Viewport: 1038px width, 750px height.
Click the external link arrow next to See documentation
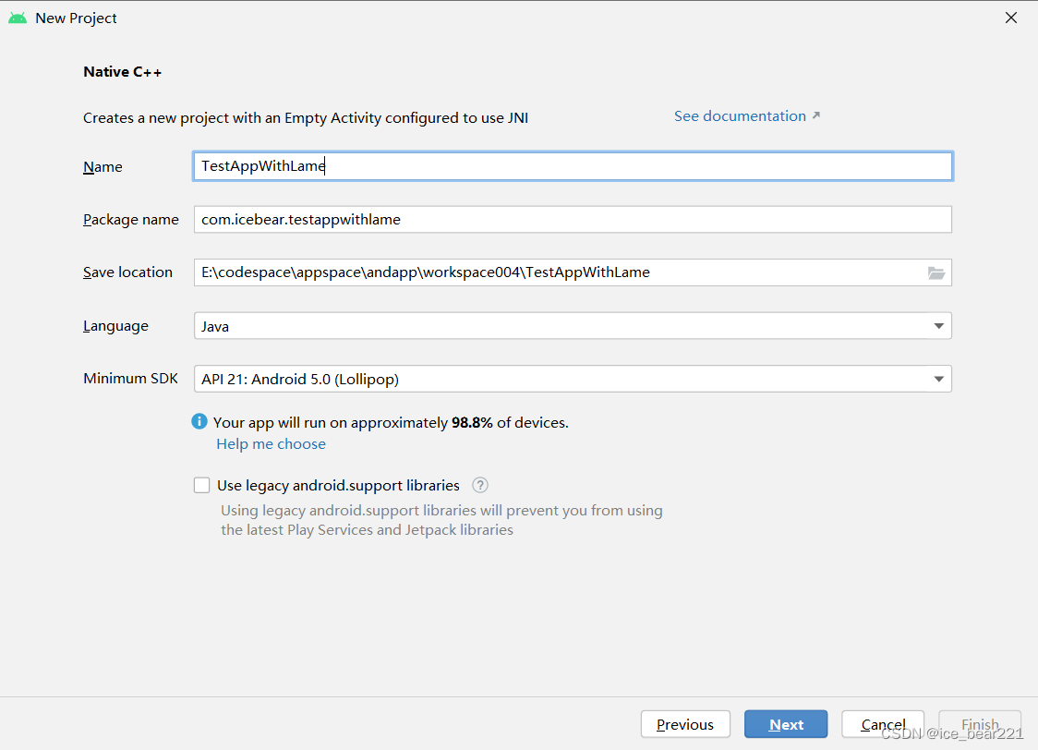point(816,115)
